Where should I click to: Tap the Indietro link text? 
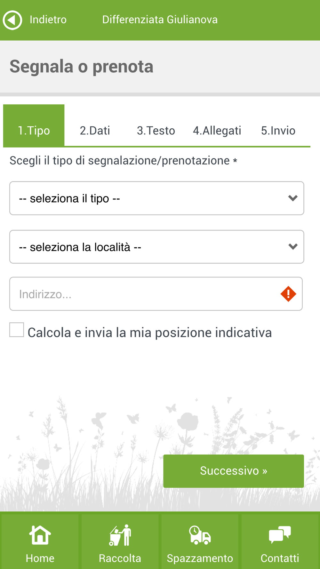coord(48,20)
